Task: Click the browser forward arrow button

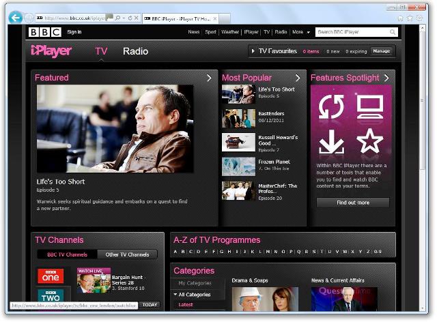Action: (29, 18)
